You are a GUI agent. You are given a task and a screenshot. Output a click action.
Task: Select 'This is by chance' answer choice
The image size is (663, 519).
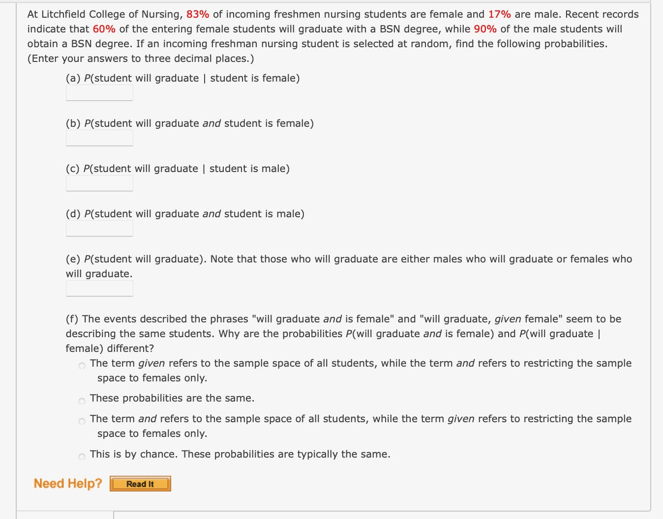tap(81, 457)
